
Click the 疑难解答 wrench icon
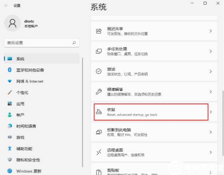click(99, 91)
